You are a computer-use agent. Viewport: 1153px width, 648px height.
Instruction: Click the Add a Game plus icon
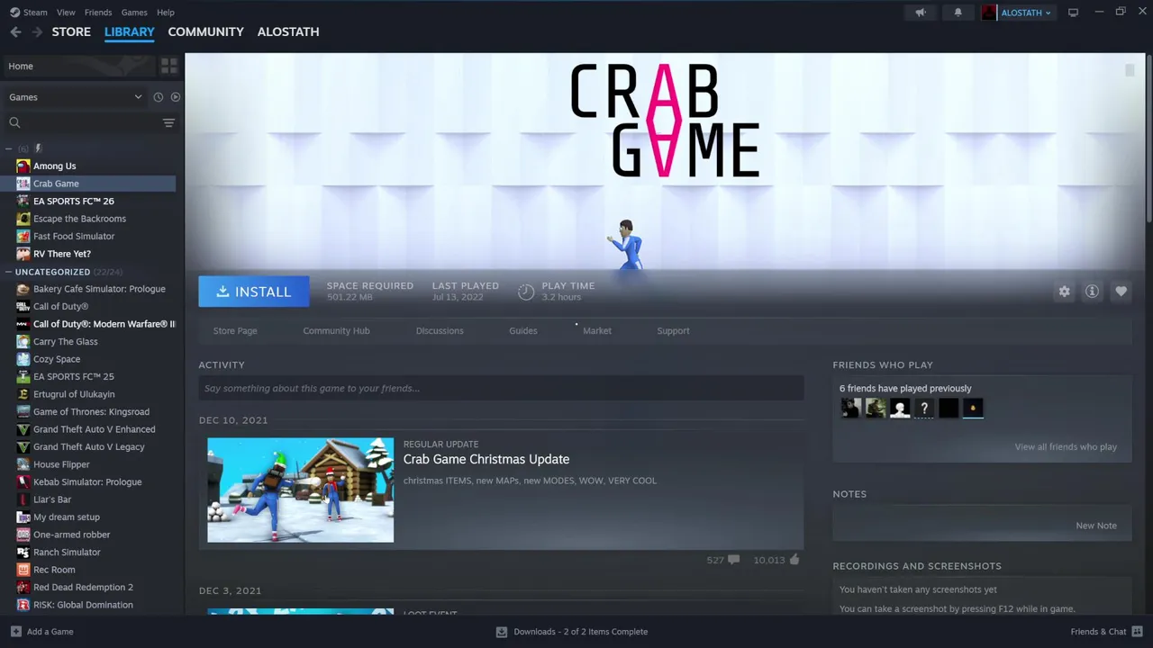15,632
